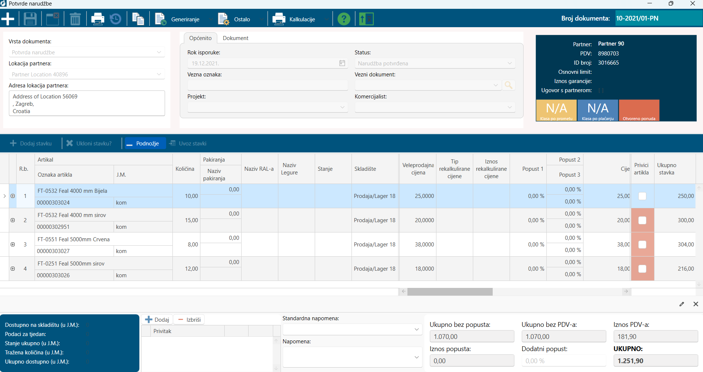Screen dimensions: 703x372
Task: Click the copy document icon
Action: point(138,19)
